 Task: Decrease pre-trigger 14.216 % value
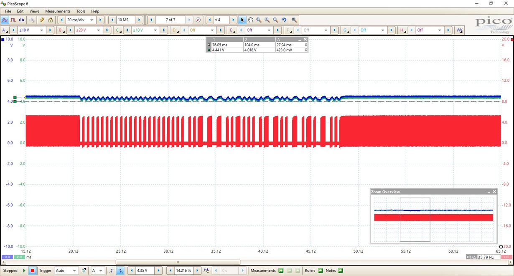point(170,271)
